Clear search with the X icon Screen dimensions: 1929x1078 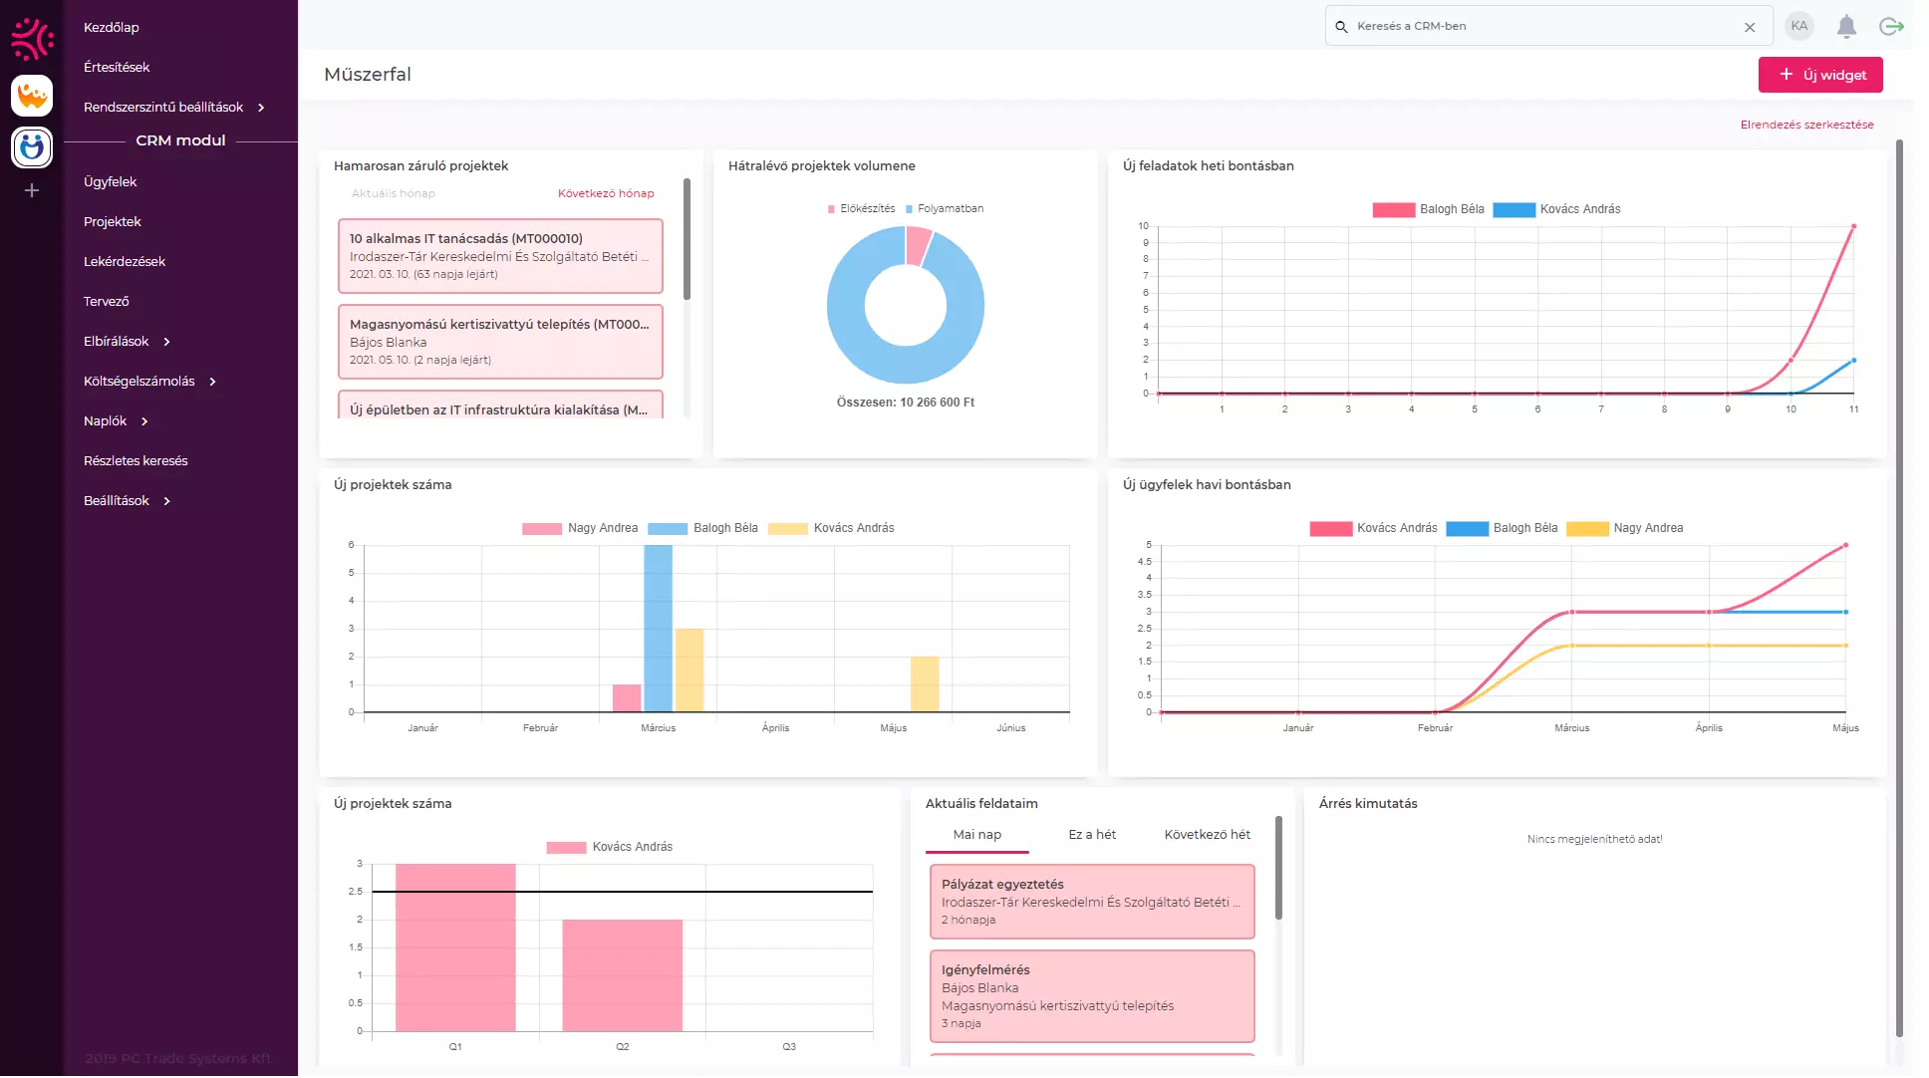(1750, 27)
